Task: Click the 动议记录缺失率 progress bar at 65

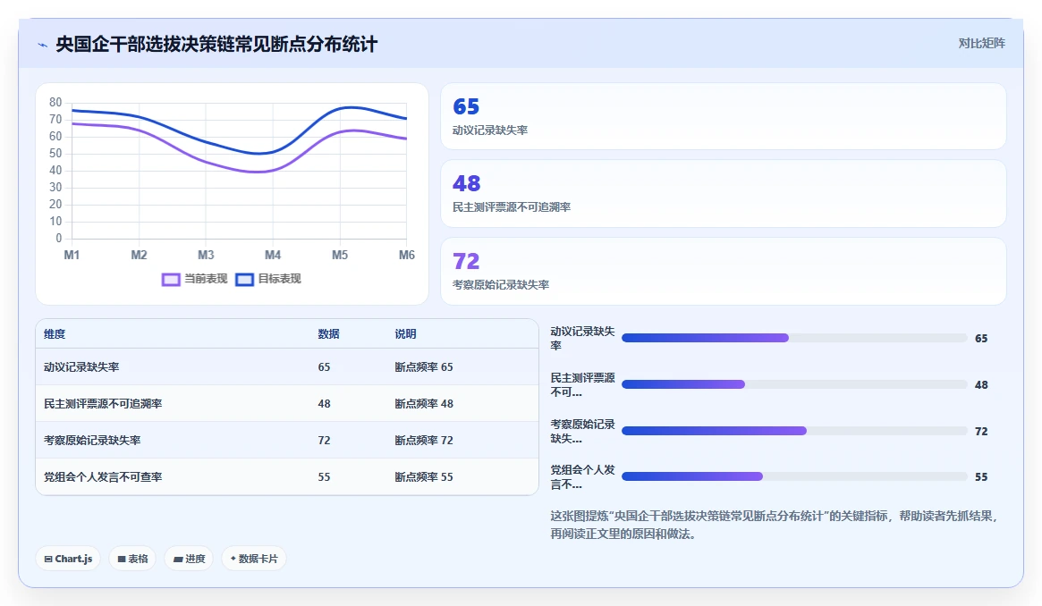Action: pos(794,338)
